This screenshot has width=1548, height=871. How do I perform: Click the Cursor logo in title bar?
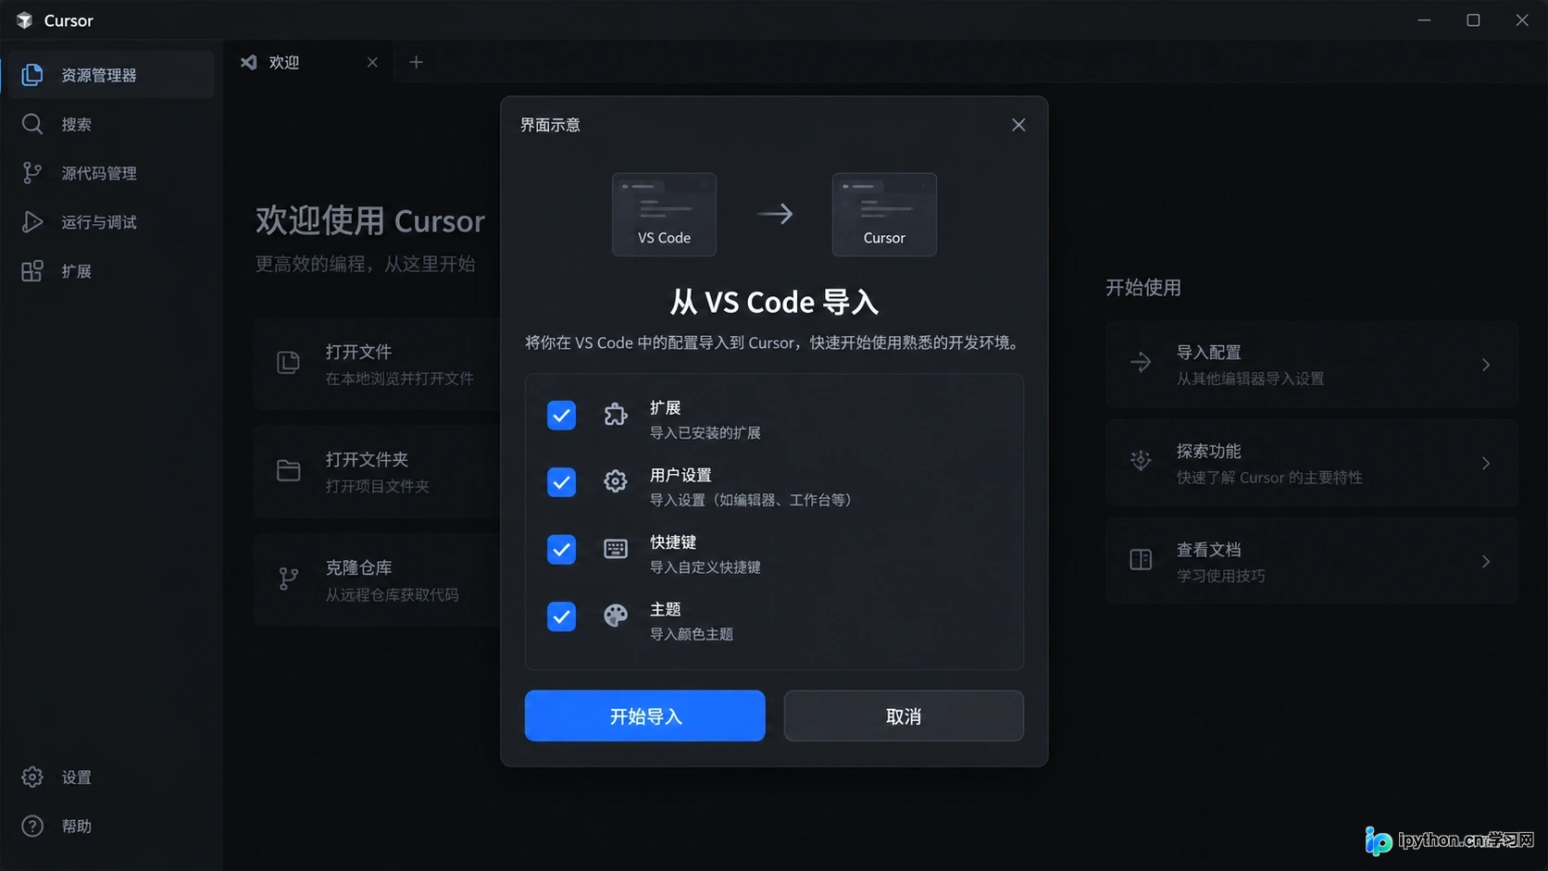[25, 20]
